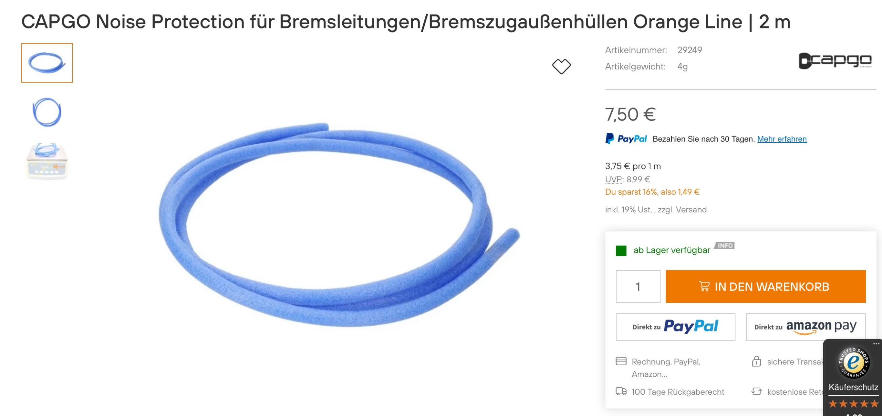Select second thumbnail showing round coil
The image size is (882, 416).
coord(47,112)
